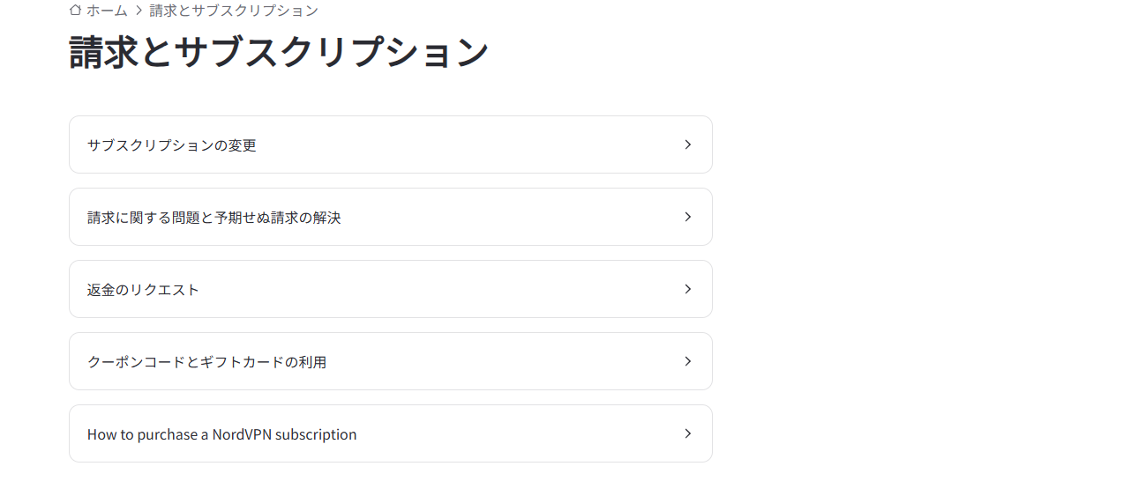Go to ホーム via the breadcrumb link
The height and width of the screenshot is (496, 1146).
[107, 11]
